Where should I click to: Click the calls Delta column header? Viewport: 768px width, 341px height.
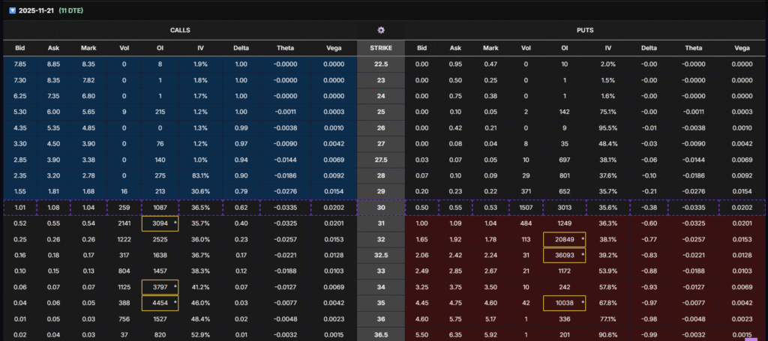click(x=239, y=48)
